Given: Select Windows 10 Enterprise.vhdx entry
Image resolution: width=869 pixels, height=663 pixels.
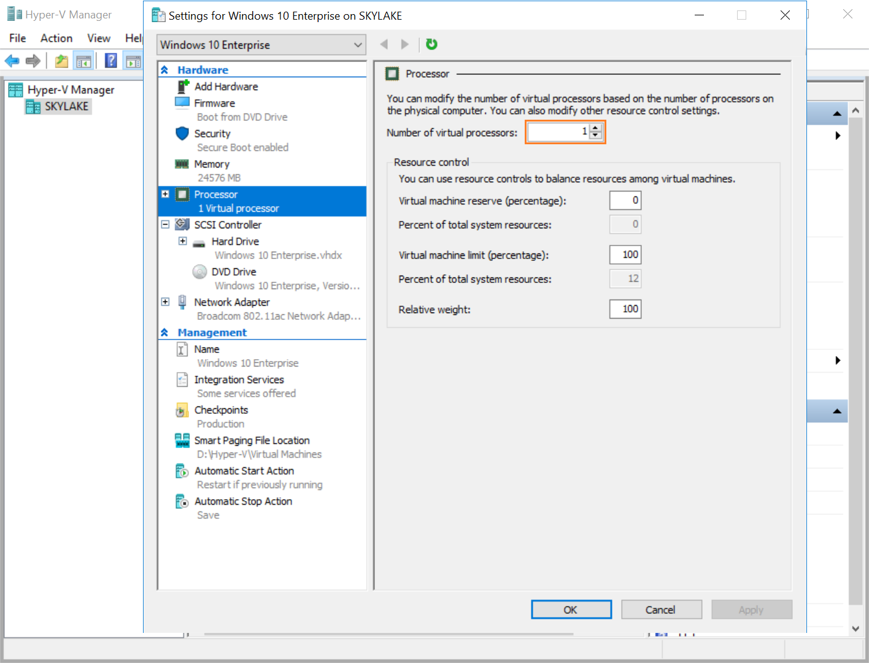Looking at the screenshot, I should [278, 255].
